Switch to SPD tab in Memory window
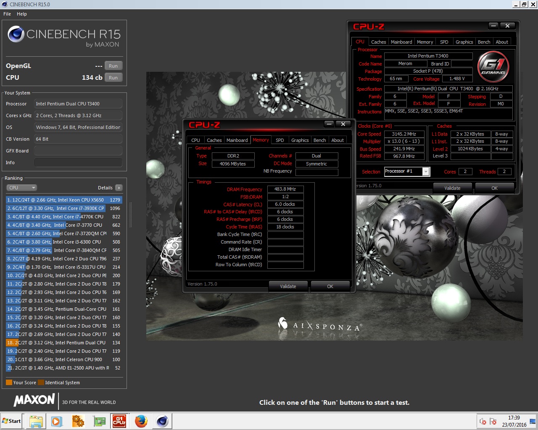 coord(280,140)
